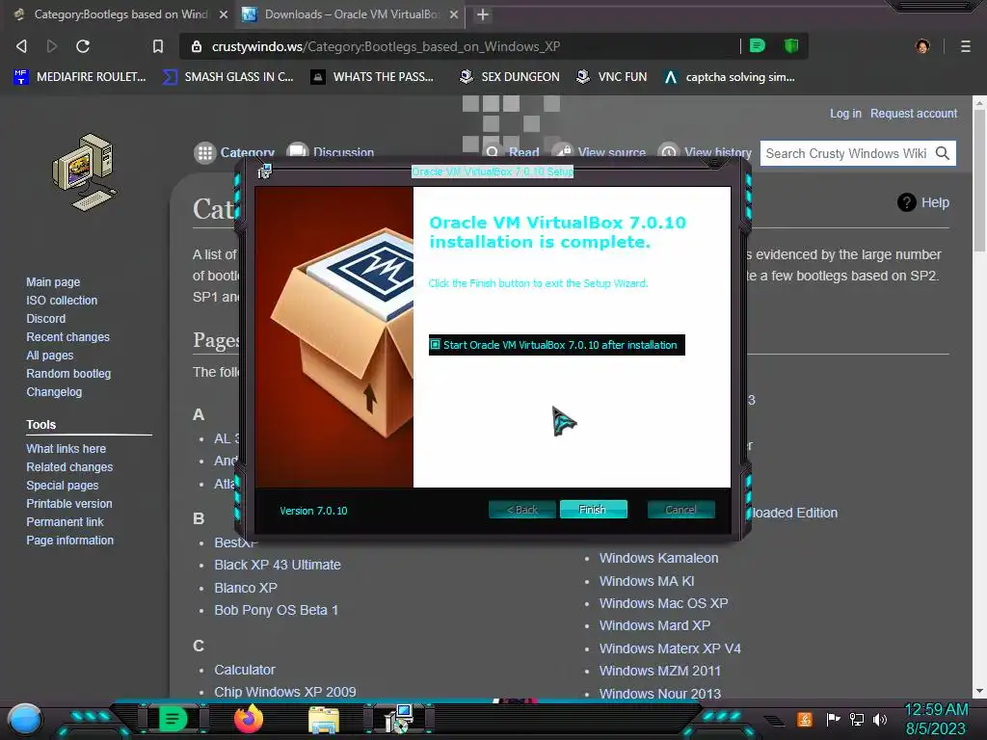Open All pages sidebar link
This screenshot has width=987, height=740.
[50, 355]
